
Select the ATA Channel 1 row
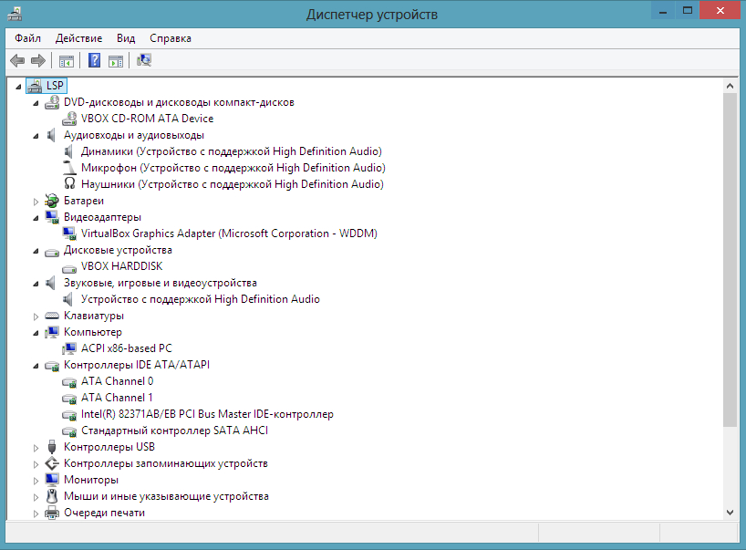117,398
